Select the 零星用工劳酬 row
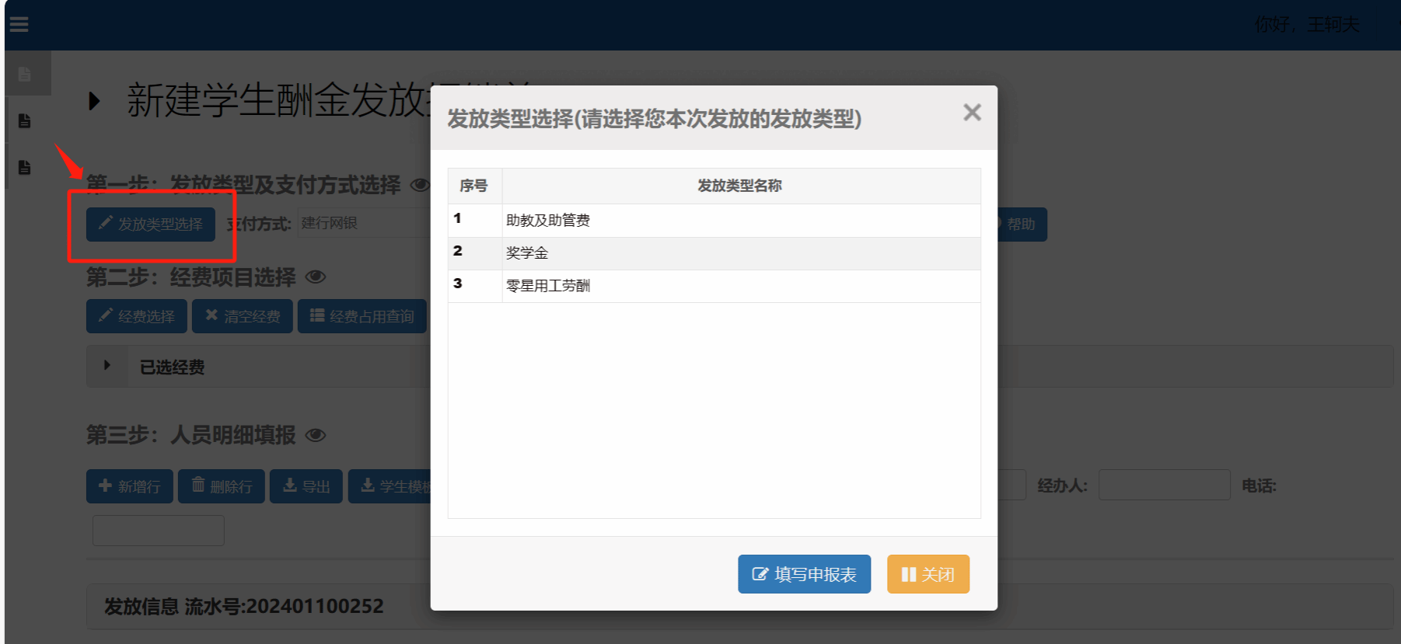The width and height of the screenshot is (1401, 644). tap(548, 286)
